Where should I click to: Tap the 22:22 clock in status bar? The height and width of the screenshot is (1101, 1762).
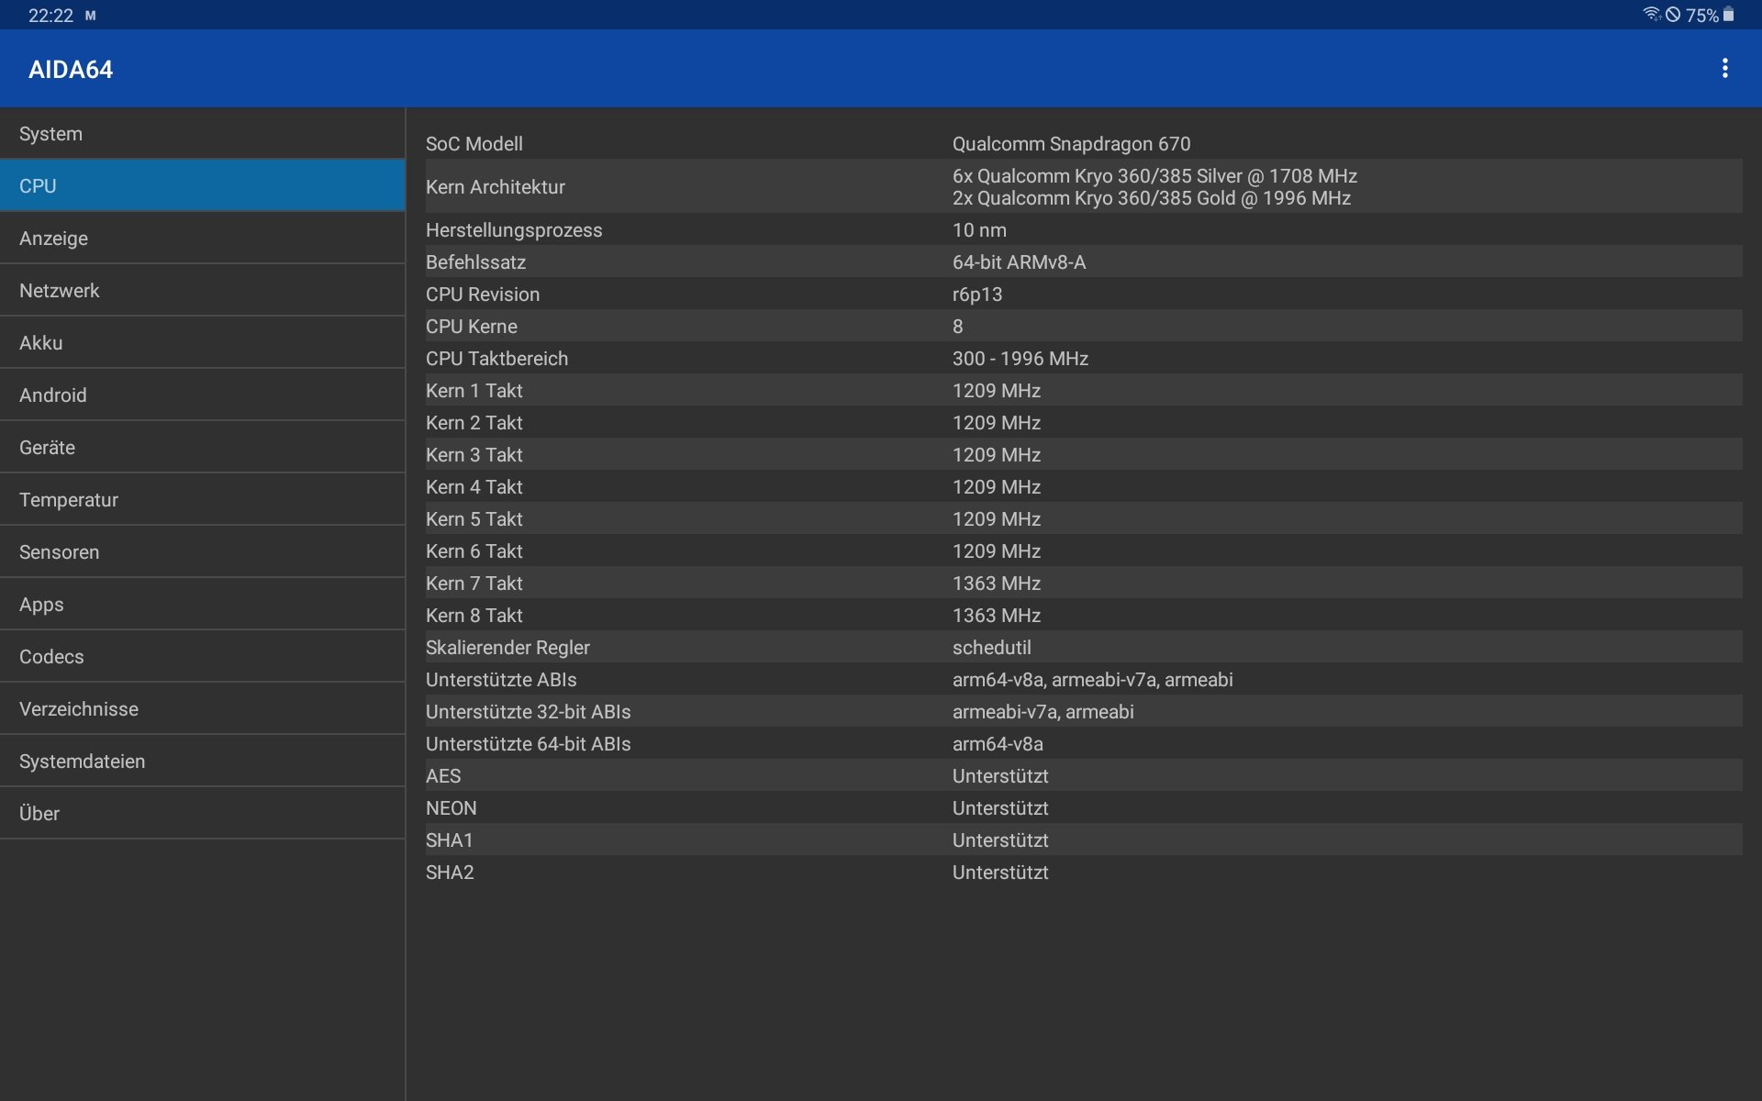[x=50, y=16]
